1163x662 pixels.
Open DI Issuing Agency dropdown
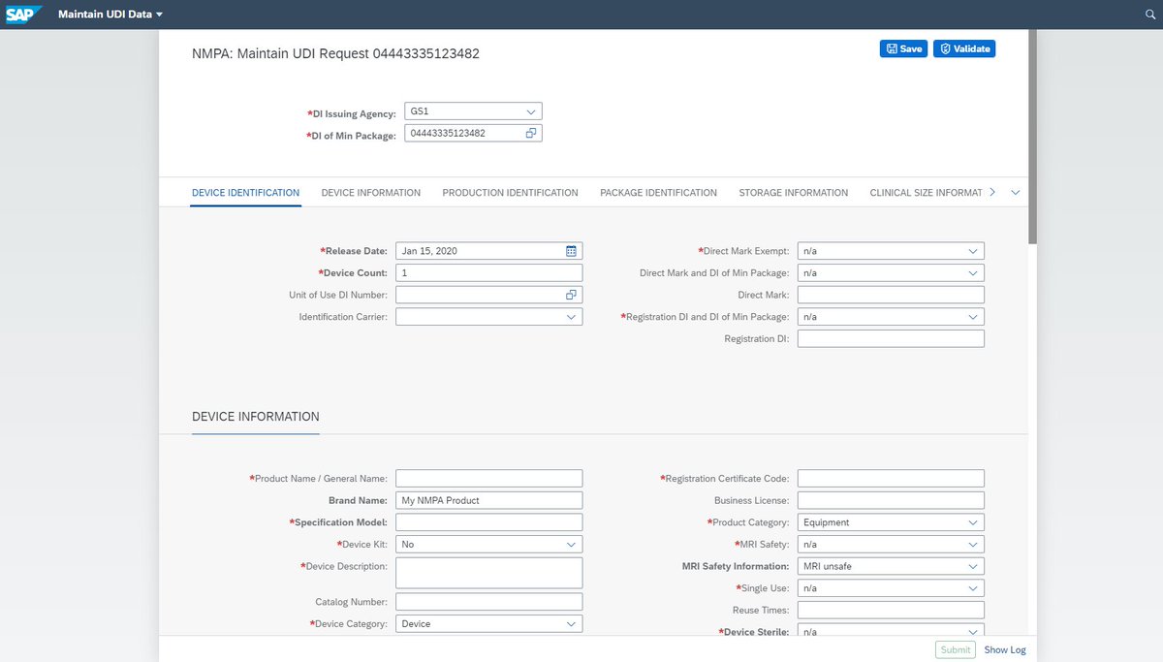click(x=531, y=111)
